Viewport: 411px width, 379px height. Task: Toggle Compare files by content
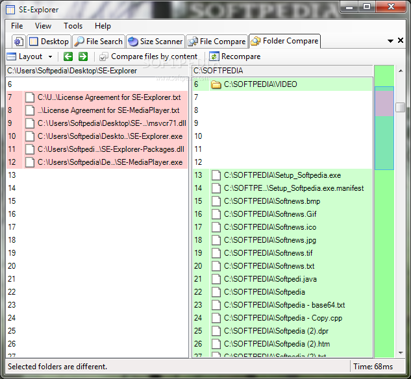tap(148, 56)
